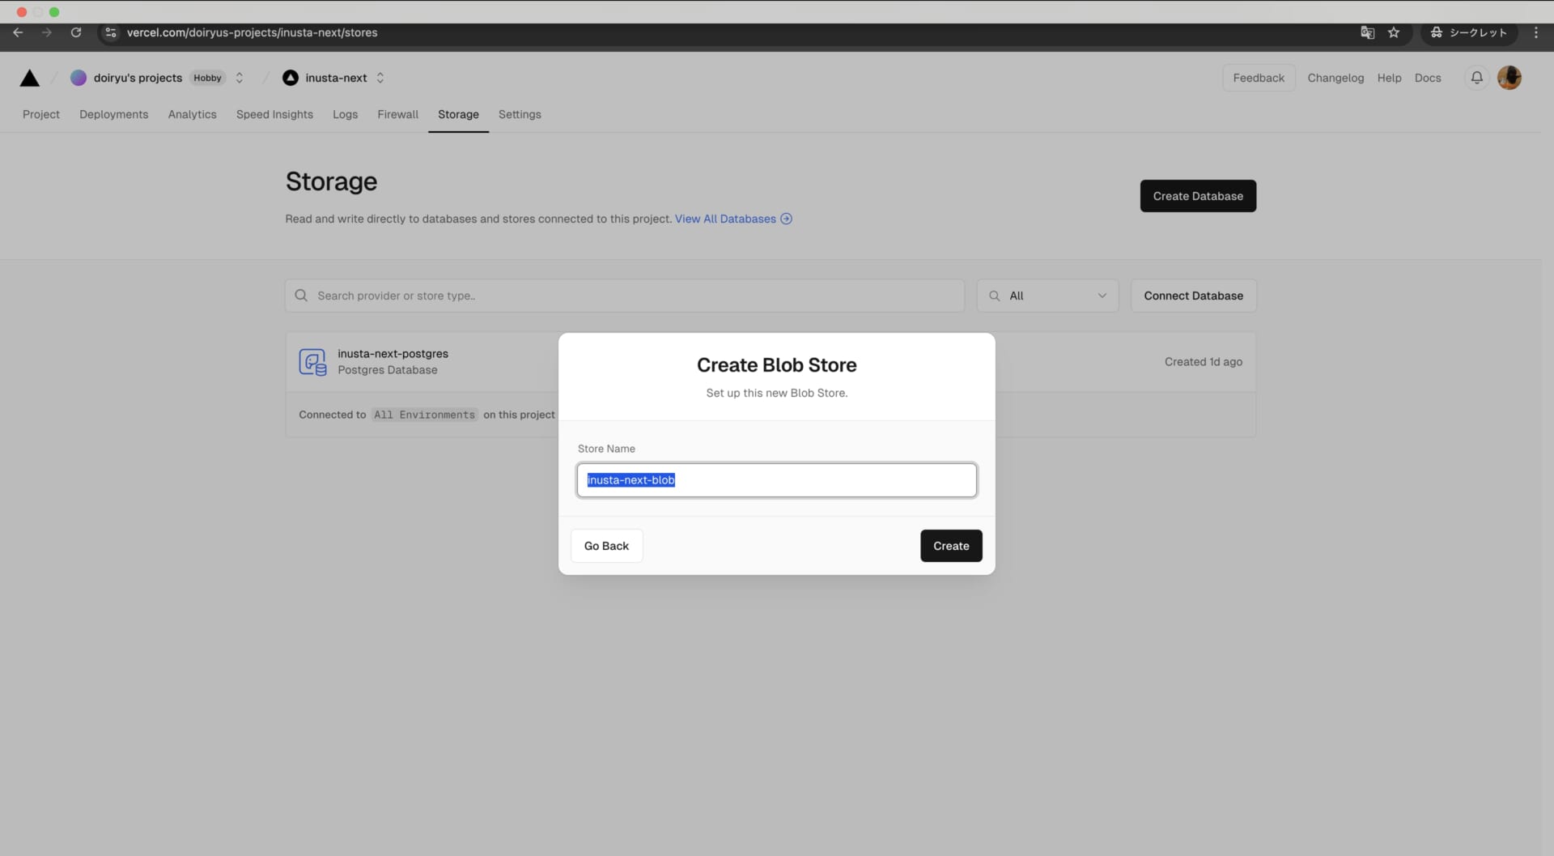Reload the page
Image resolution: width=1554 pixels, height=856 pixels.
click(x=76, y=32)
